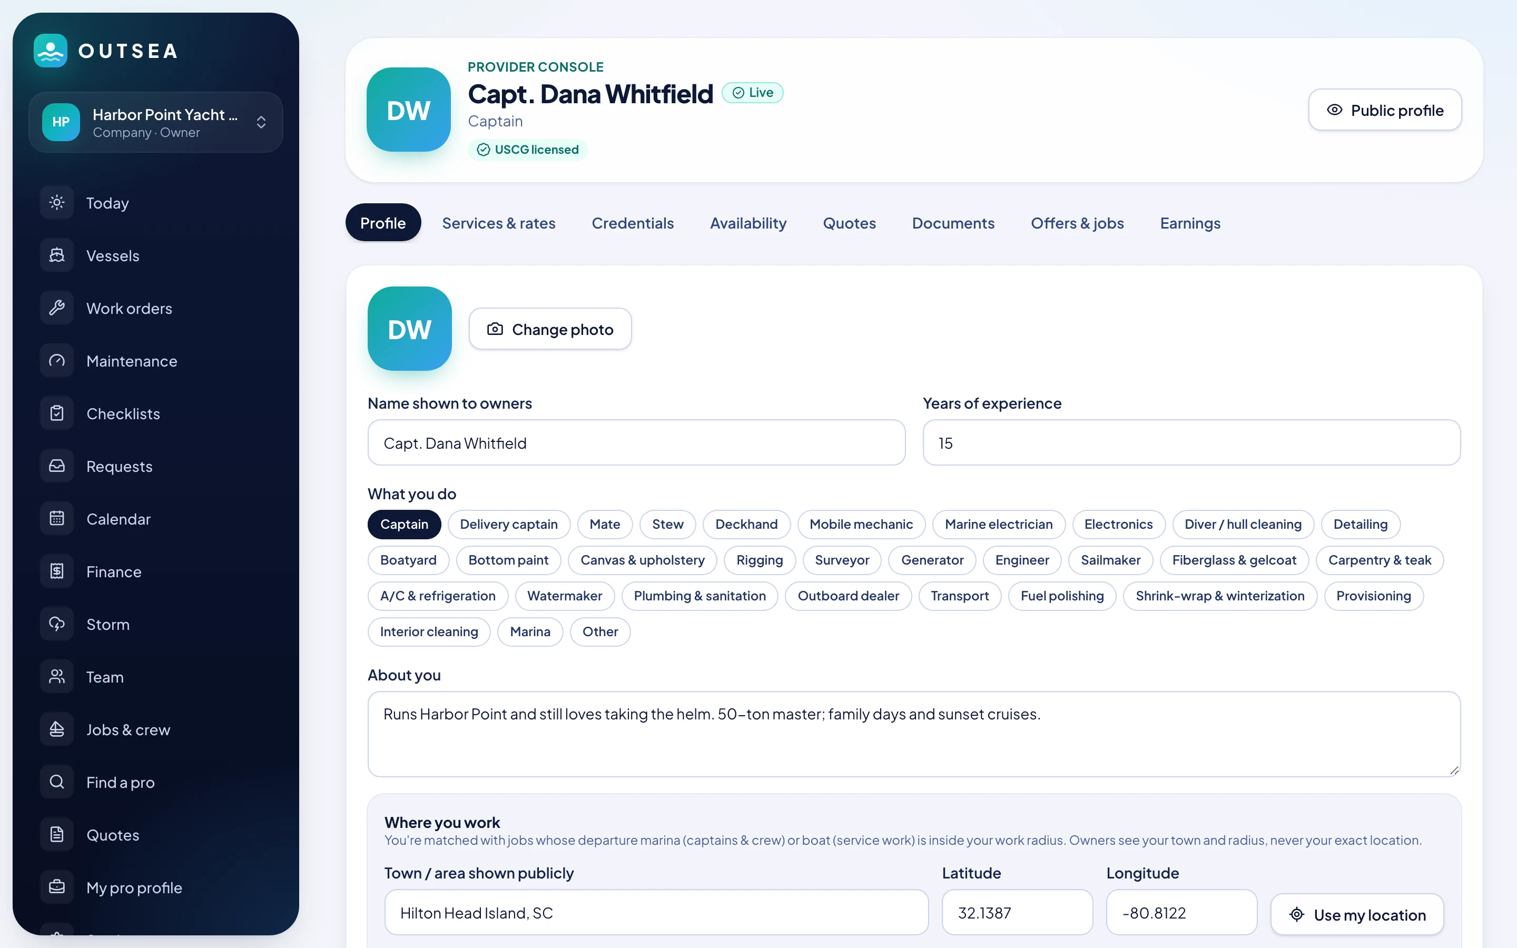Click the DW profile photo above the form

(x=409, y=329)
